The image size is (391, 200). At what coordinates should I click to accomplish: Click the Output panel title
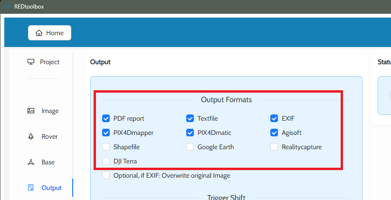point(100,62)
